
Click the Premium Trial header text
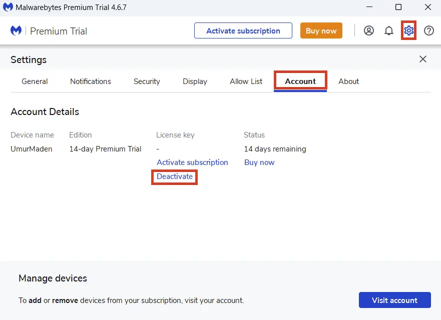[x=59, y=31]
